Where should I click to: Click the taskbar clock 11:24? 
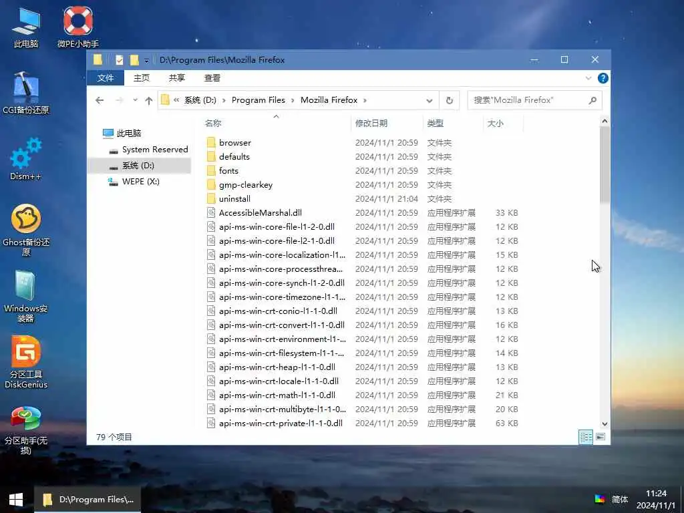click(656, 494)
